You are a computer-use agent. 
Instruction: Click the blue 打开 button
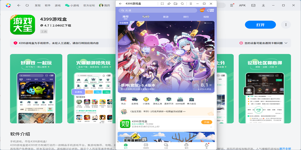coord(260,25)
